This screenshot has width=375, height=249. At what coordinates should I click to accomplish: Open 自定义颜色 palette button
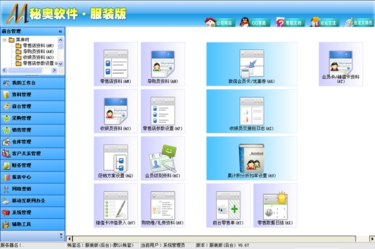click(359, 23)
